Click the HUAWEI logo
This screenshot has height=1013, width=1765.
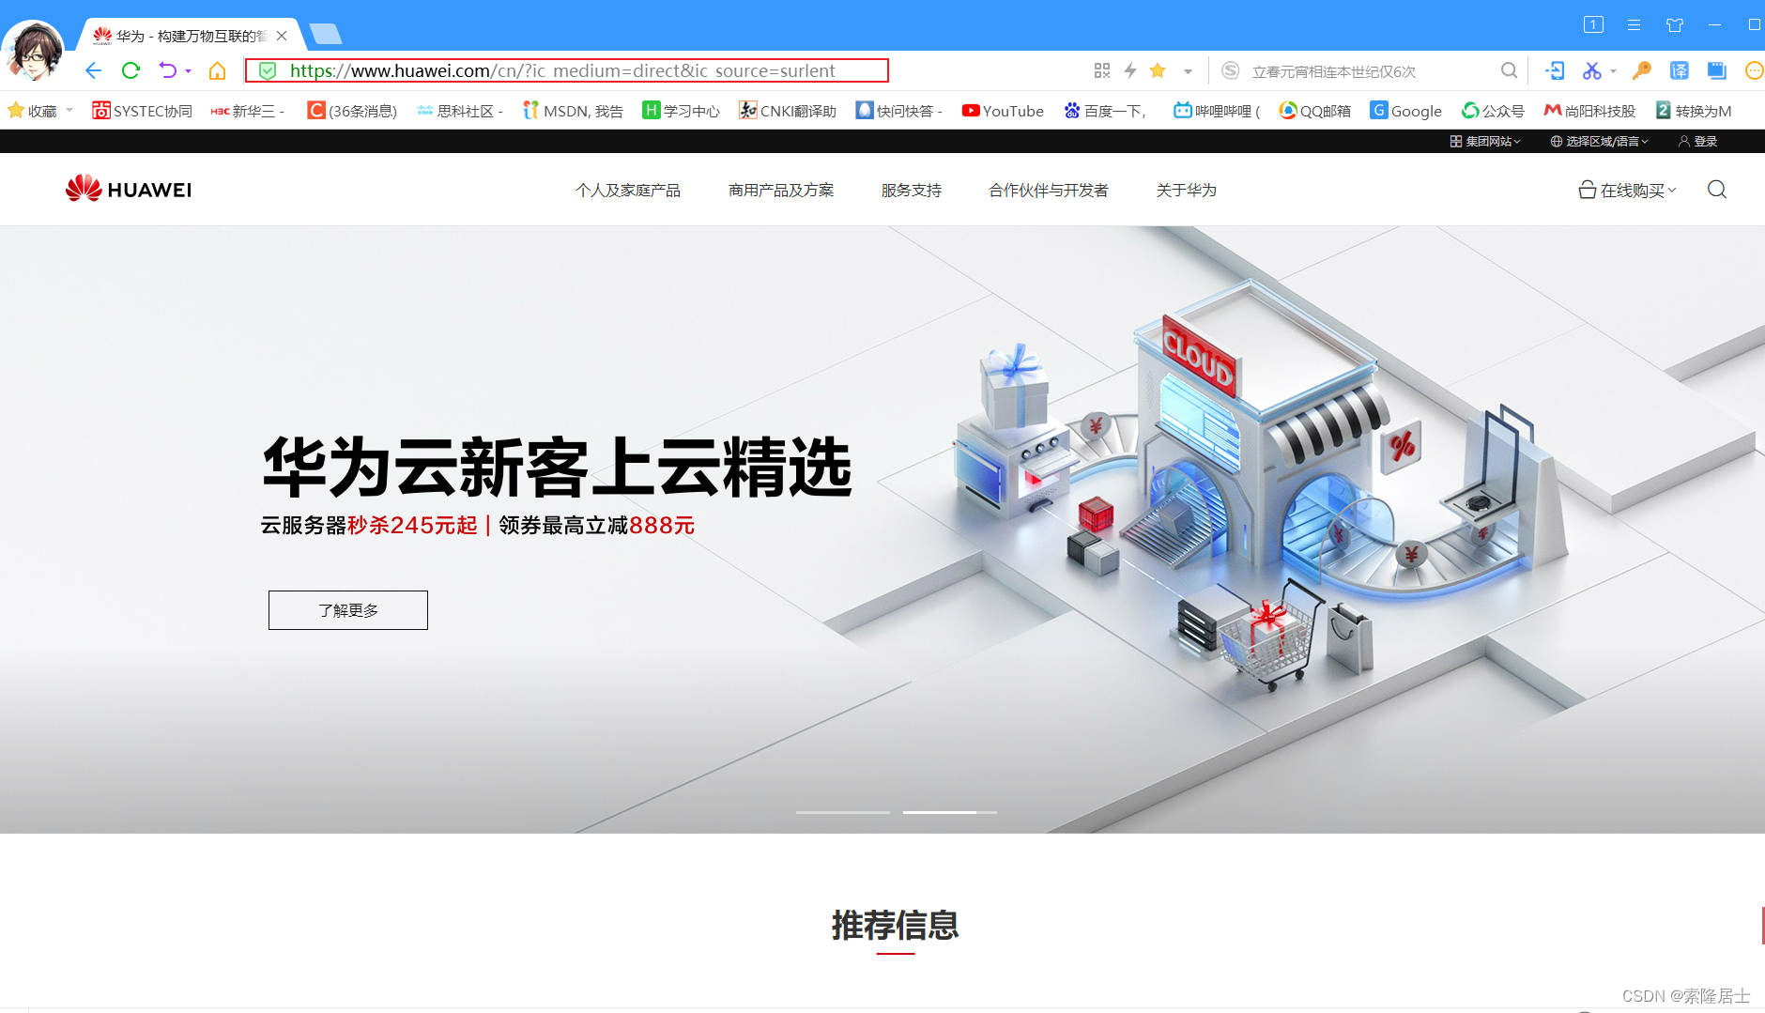tap(129, 189)
